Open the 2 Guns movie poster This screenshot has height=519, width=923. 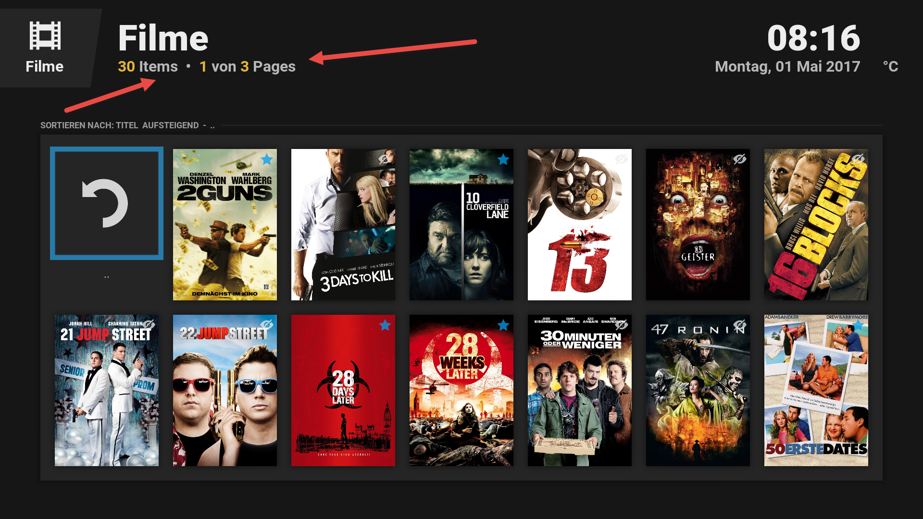[225, 224]
